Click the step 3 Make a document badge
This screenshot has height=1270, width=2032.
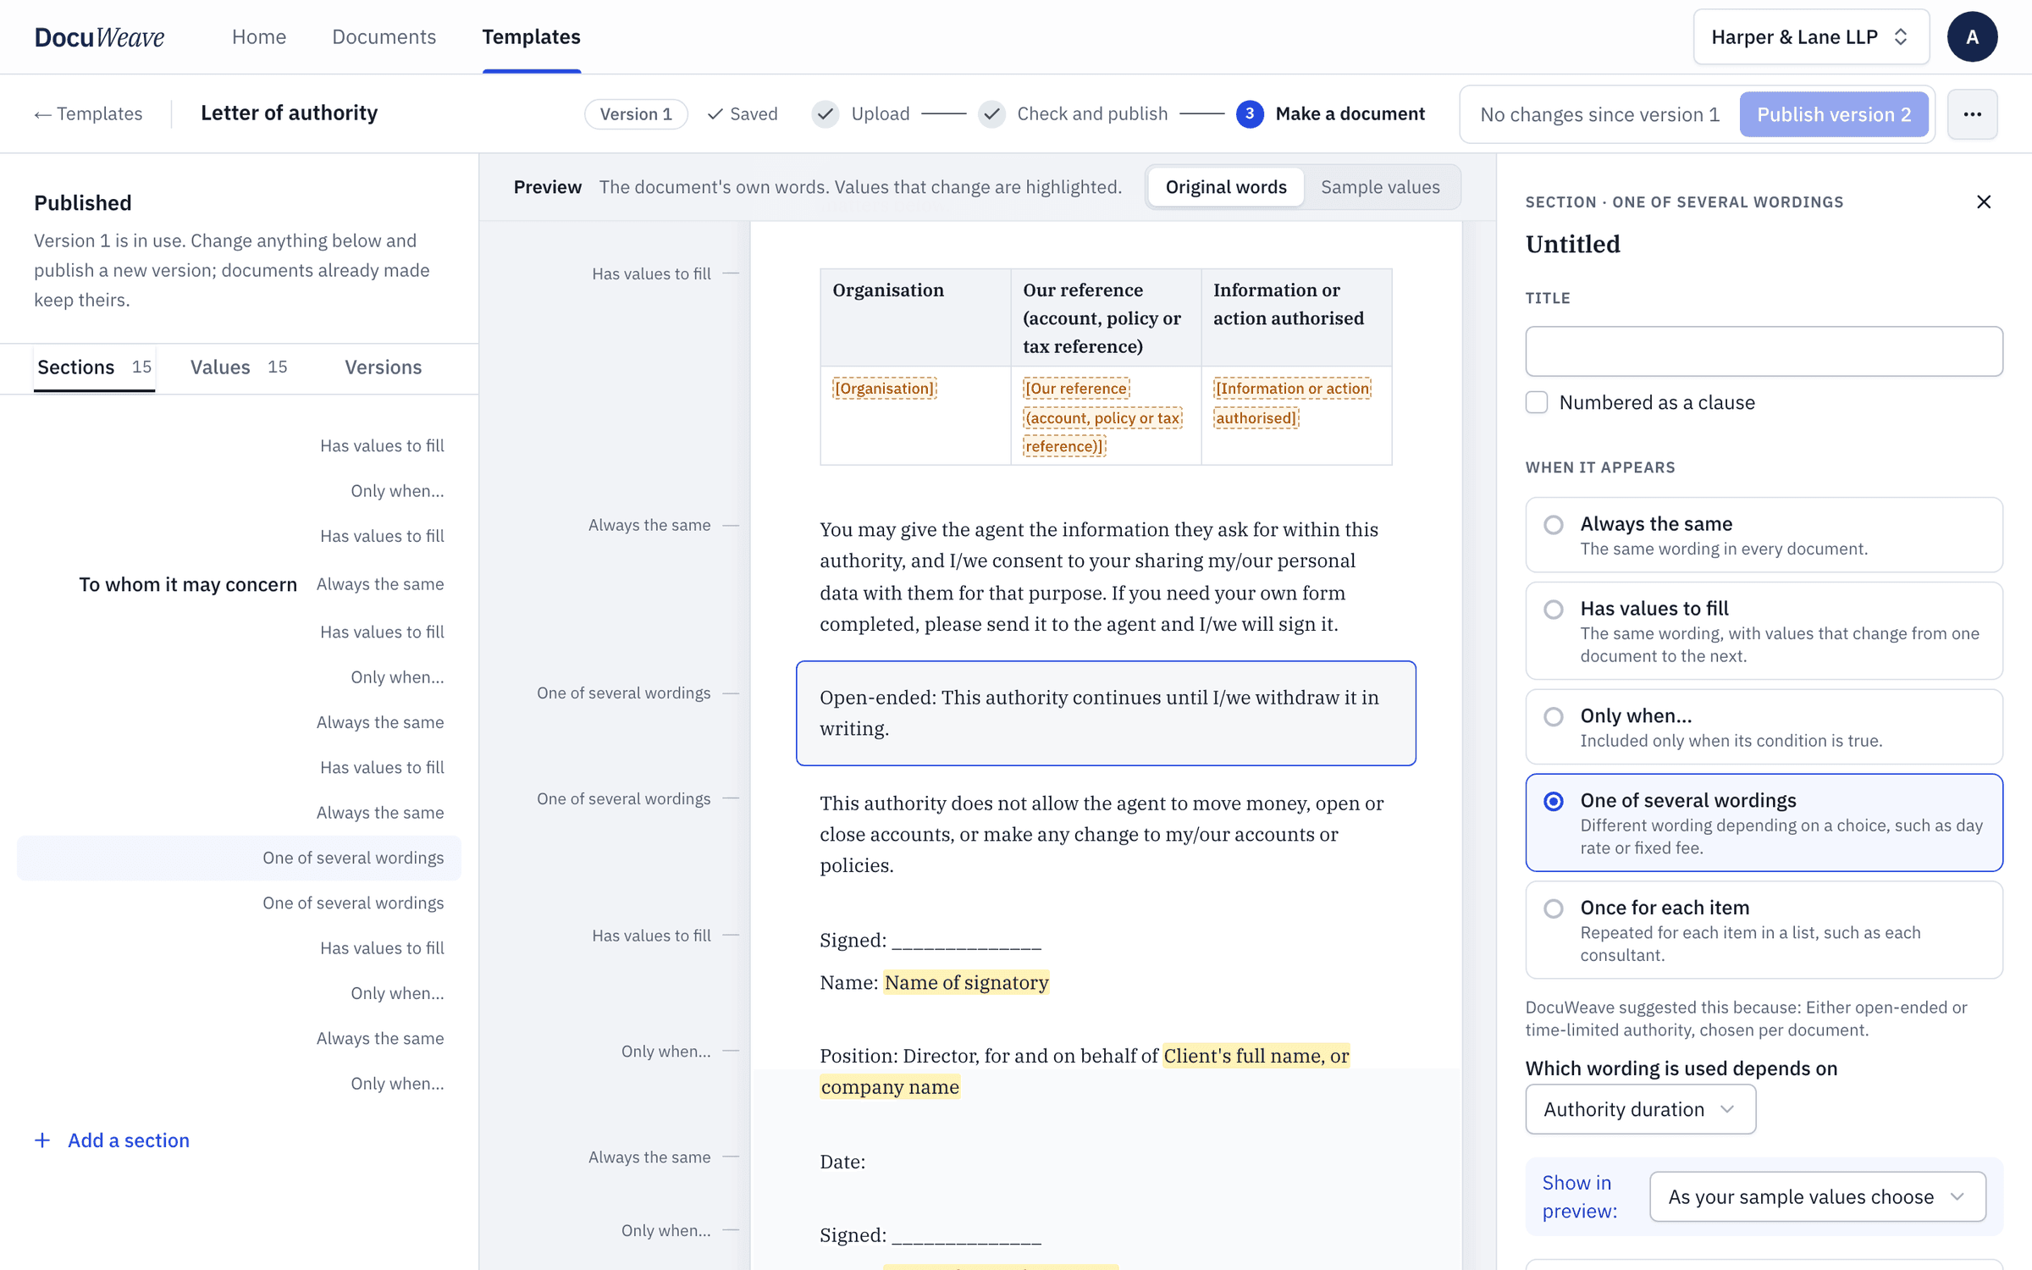(x=1250, y=113)
